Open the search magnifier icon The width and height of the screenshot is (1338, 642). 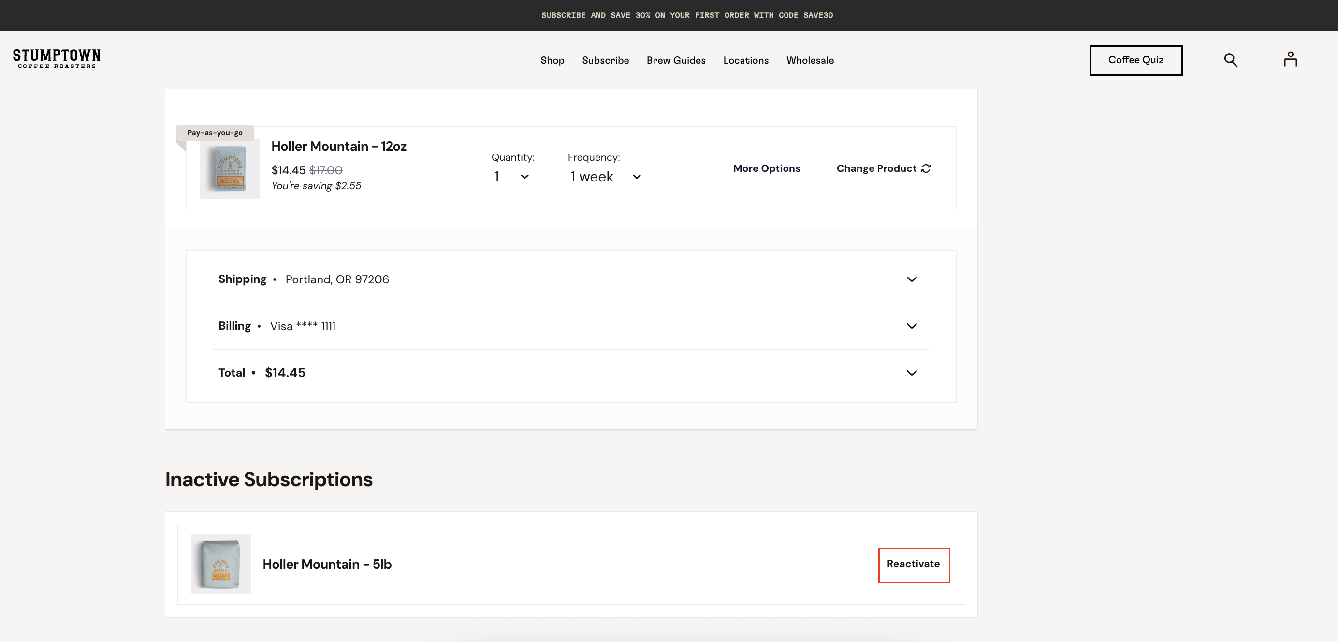1231,60
